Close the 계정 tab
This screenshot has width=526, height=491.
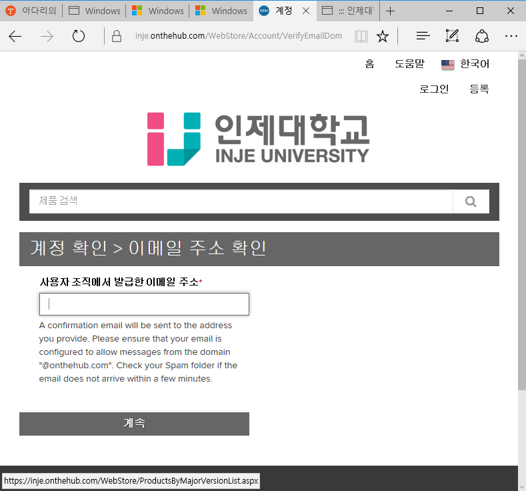306,11
